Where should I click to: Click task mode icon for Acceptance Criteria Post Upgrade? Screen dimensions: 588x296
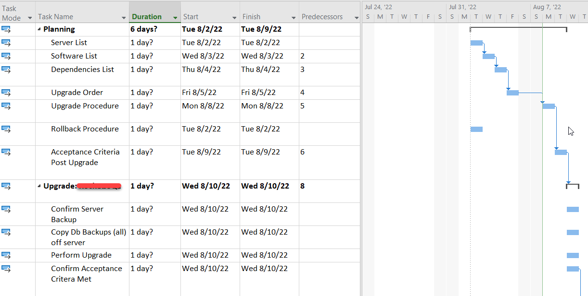6,152
